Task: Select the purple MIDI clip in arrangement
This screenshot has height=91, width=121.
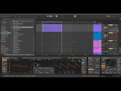Action: pos(52,28)
